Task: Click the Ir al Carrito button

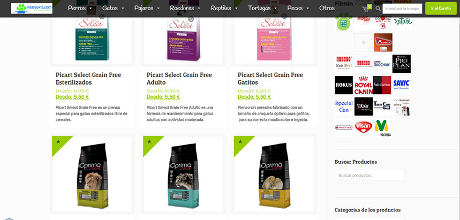Action: (x=441, y=9)
